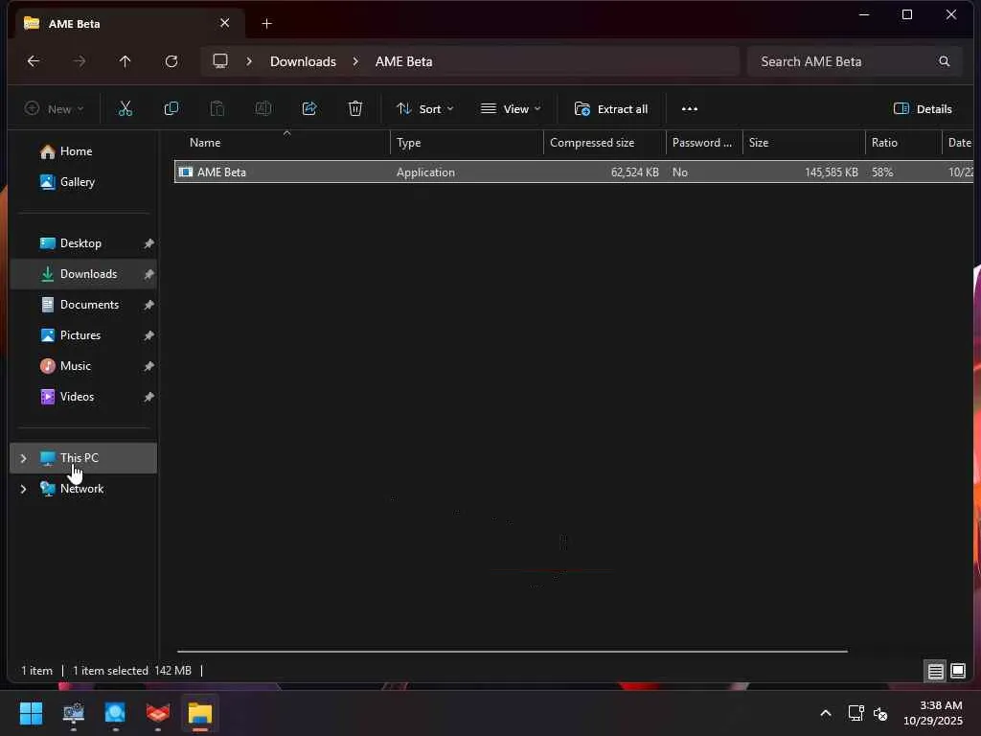This screenshot has height=736, width=981.
Task: Select This PC in the sidebar
Action: click(83, 458)
